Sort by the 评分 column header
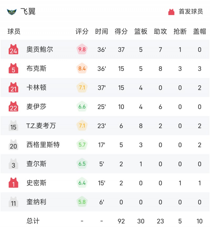Viewport: 210px width, 231px height. click(82, 31)
